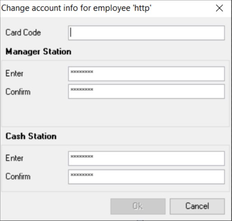Select the Cash Station Enter password field
The width and height of the screenshot is (232, 221).
pos(146,158)
